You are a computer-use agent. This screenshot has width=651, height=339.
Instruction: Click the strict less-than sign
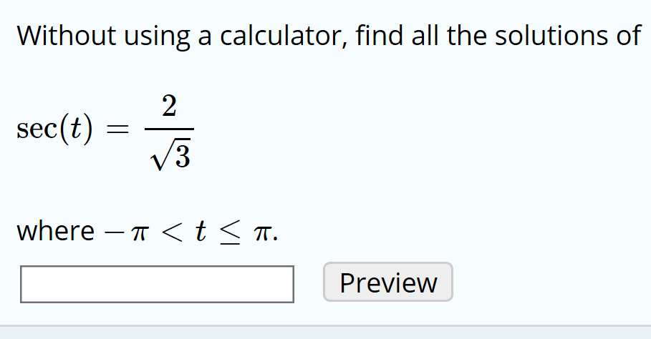(171, 232)
